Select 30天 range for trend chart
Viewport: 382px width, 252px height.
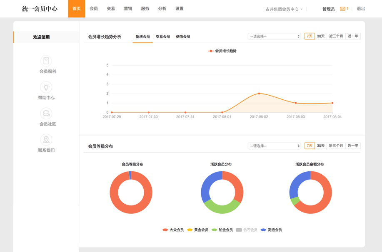(x=321, y=37)
